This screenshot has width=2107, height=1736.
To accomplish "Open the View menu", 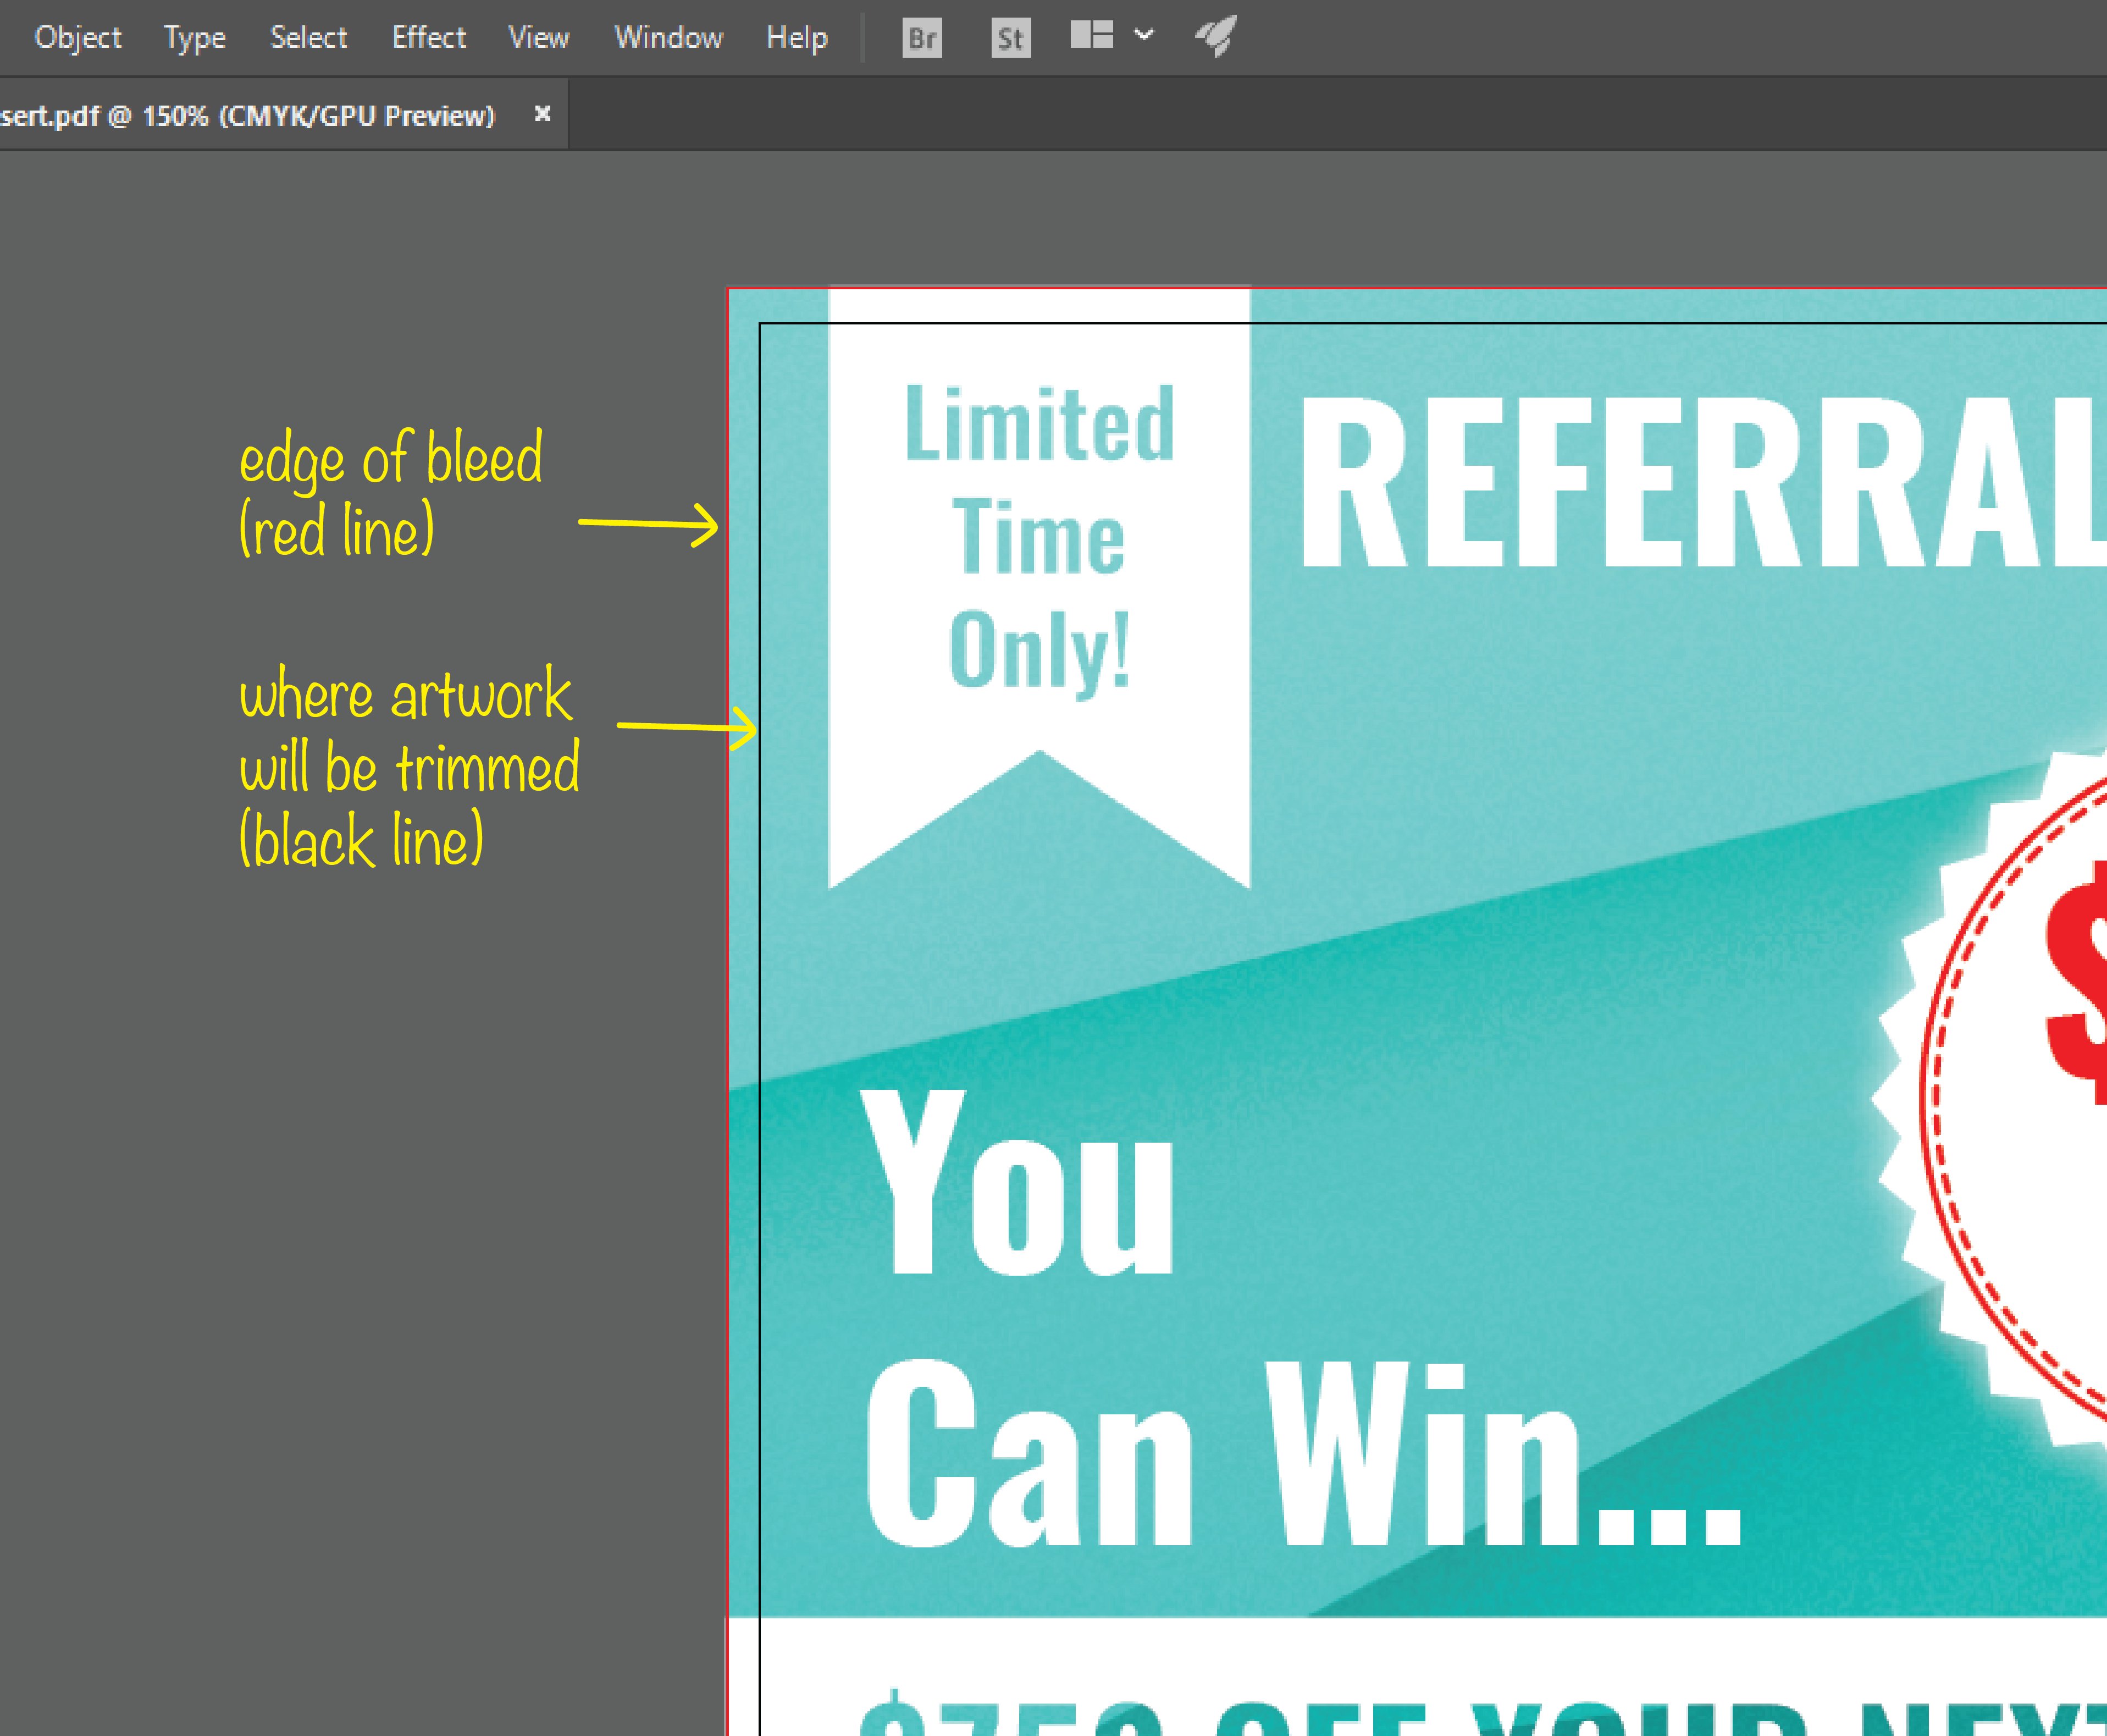I will click(x=539, y=38).
